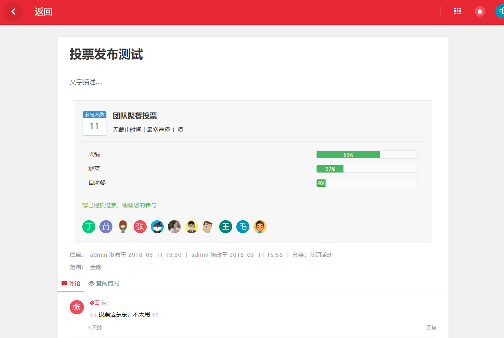The image size is (504, 338).
Task: Click the speech bubble icon next to 评论
Action: pos(64,283)
